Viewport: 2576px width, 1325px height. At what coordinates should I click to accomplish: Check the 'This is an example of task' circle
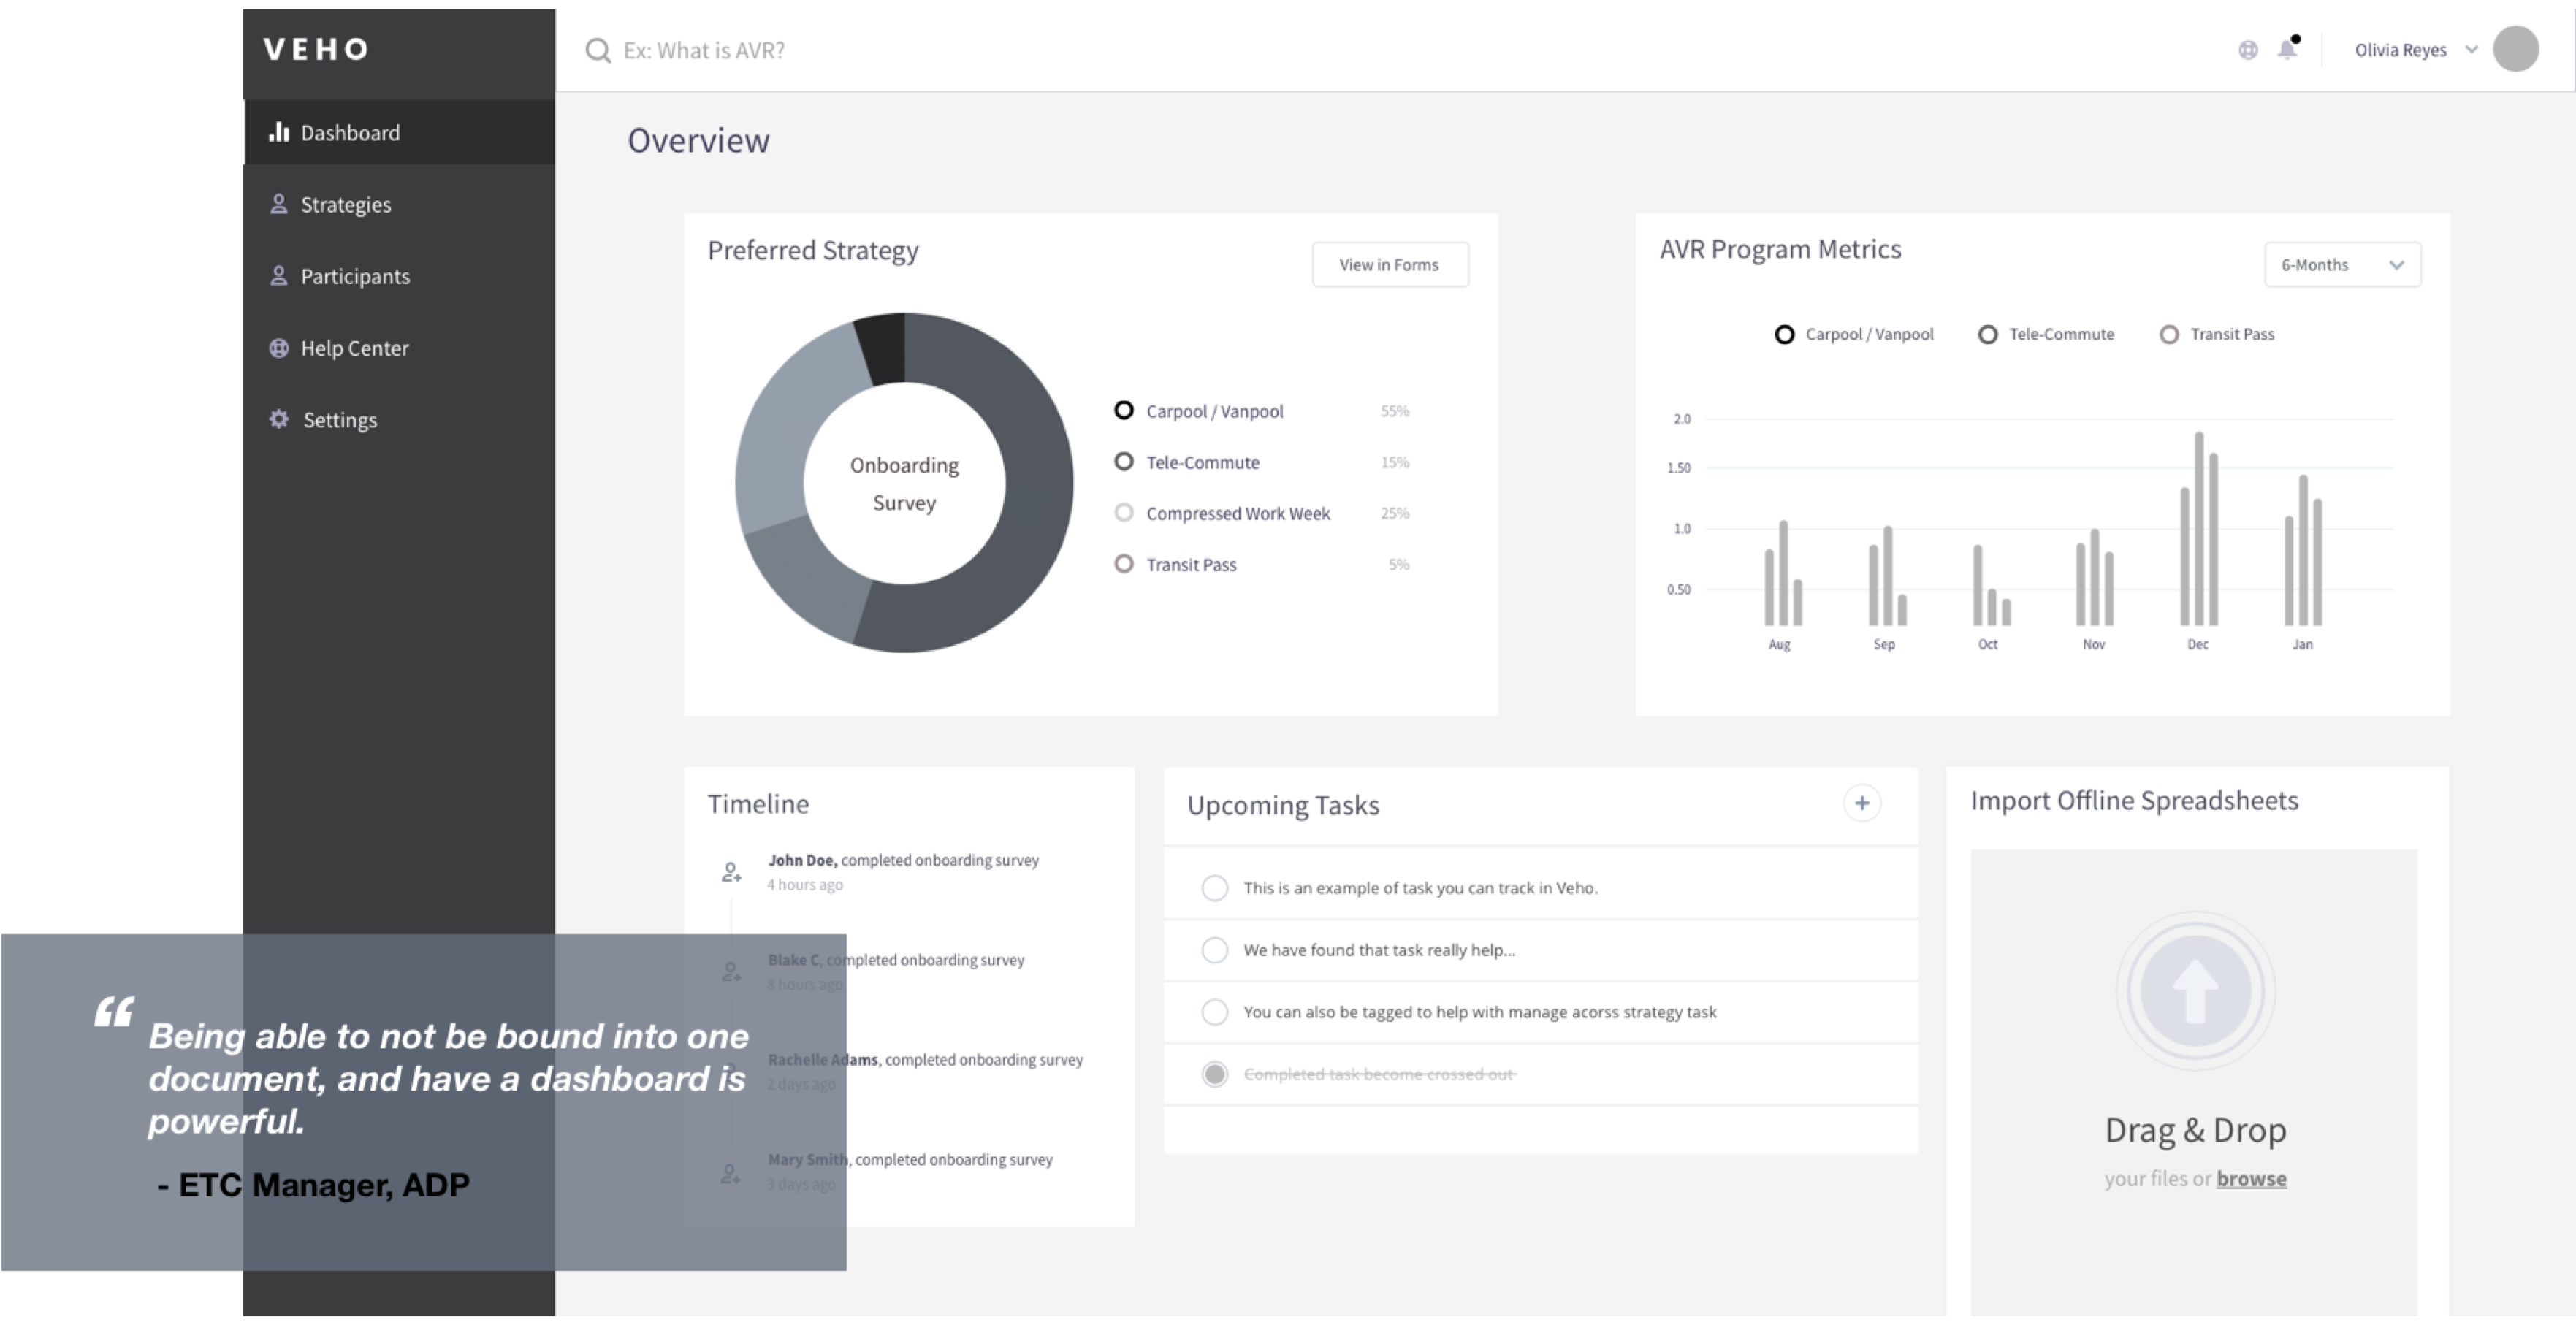1214,888
